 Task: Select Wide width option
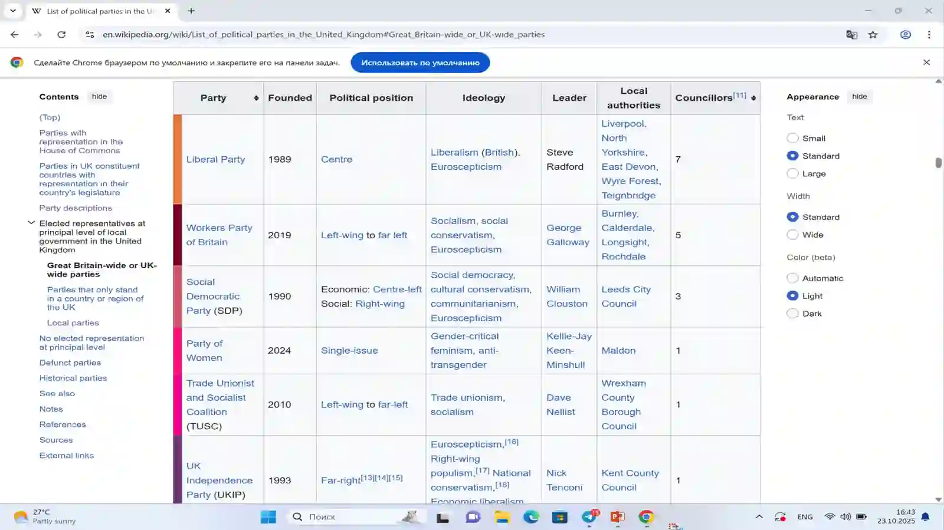tap(792, 235)
